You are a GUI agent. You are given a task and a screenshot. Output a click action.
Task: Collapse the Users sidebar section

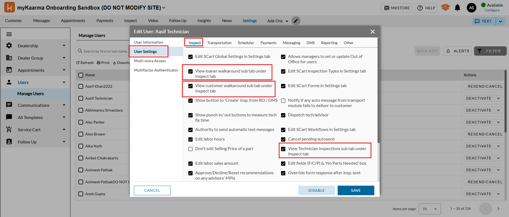64,82
